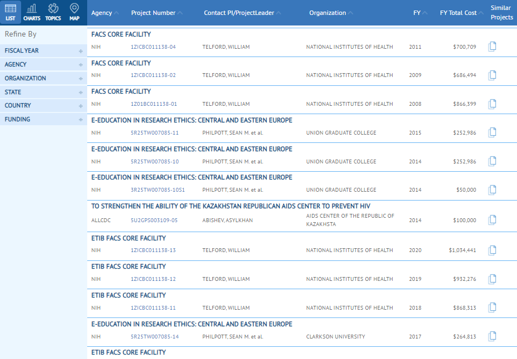Expand the COUNTRY filter
The height and width of the screenshot is (359, 517).
43,106
